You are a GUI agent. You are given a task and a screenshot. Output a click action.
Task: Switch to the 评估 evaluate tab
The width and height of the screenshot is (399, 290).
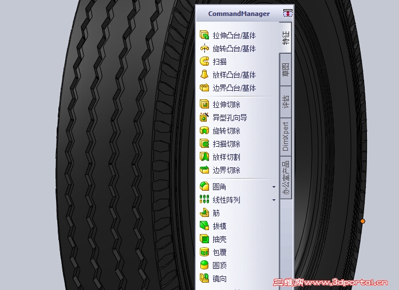[x=286, y=102]
